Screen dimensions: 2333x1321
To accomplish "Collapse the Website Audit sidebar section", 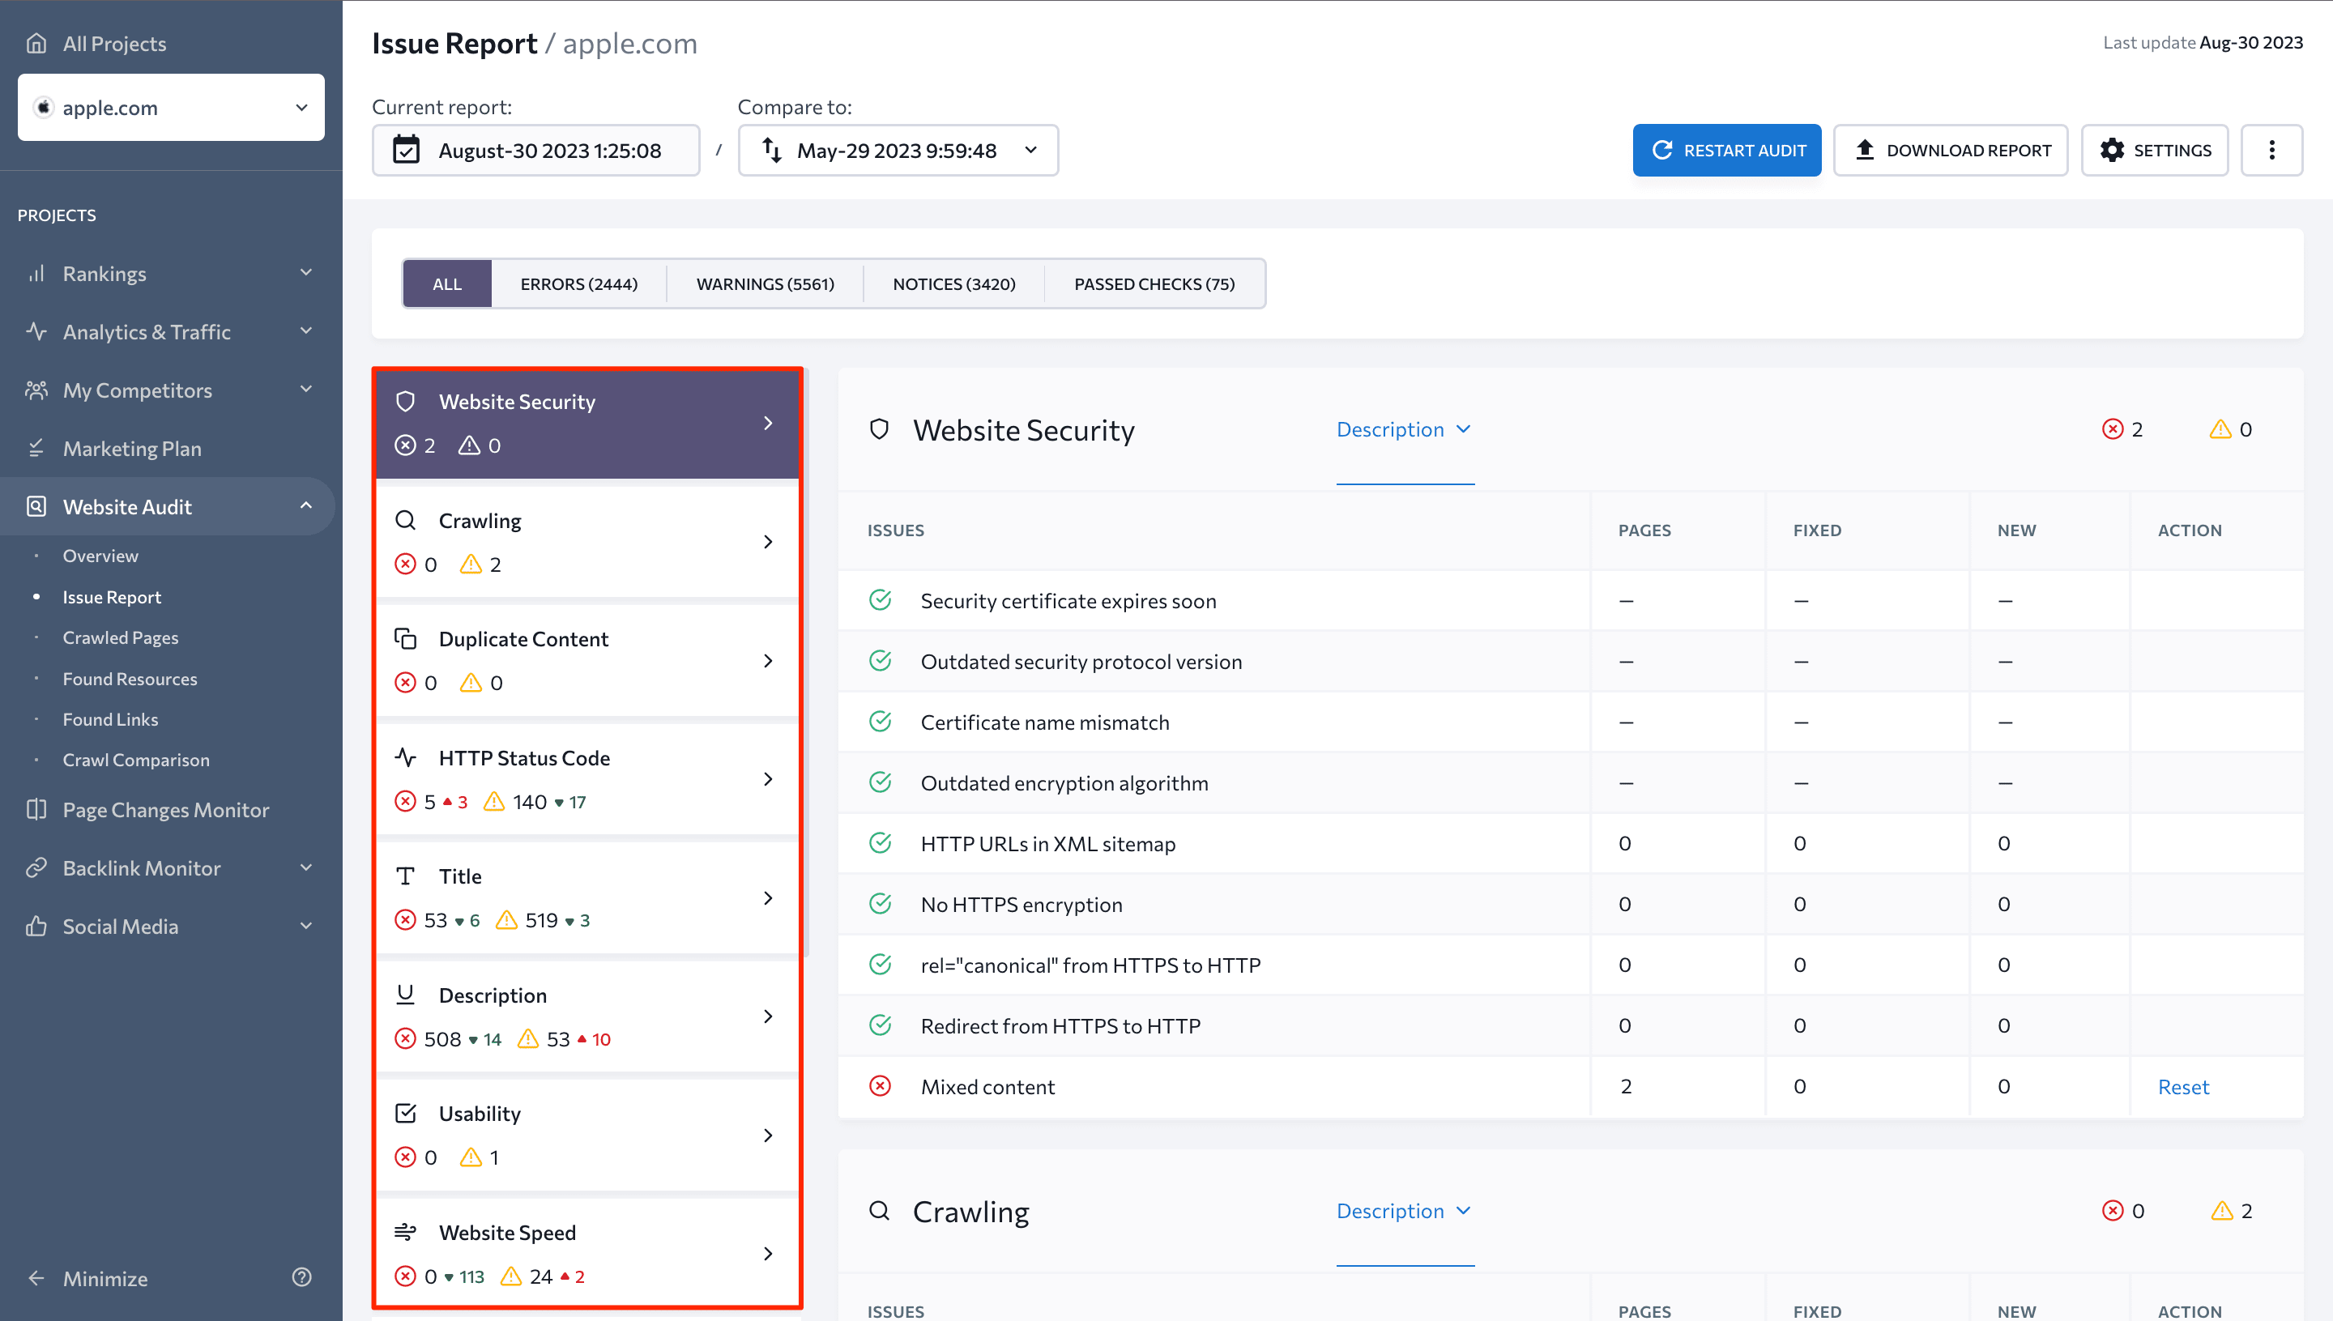I will click(306, 506).
